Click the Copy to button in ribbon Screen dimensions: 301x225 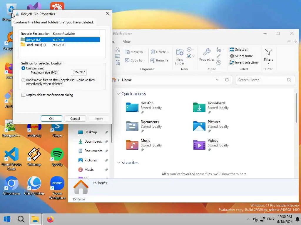(x=134, y=60)
